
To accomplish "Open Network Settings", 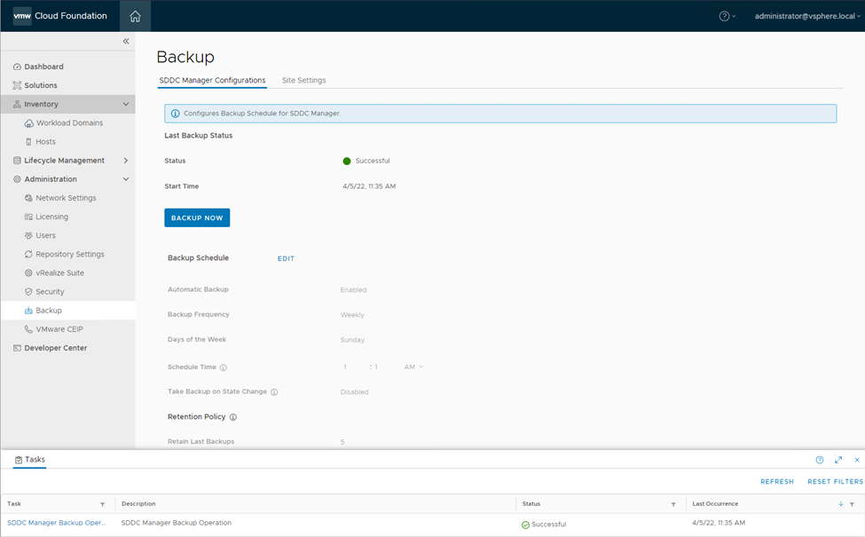I will tap(66, 198).
